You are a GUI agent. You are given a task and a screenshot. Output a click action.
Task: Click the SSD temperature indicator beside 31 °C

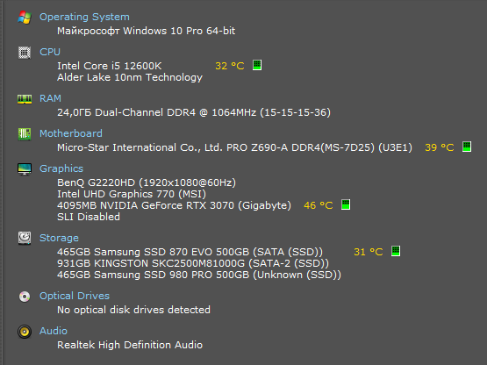click(x=396, y=251)
